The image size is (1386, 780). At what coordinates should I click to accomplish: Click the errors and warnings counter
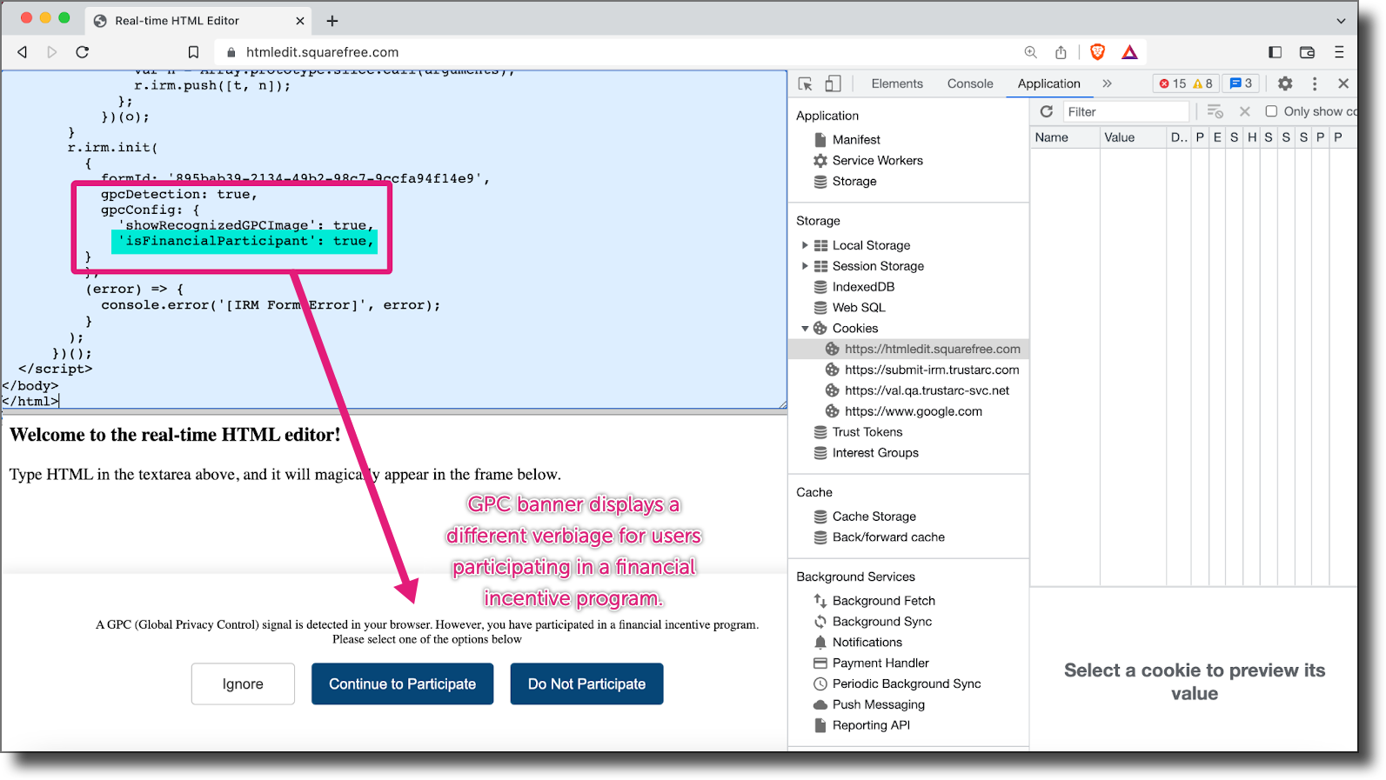pos(1186,83)
